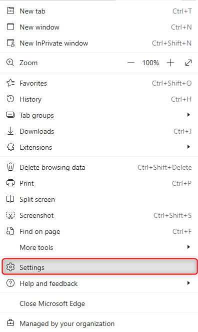Click the New InPrivate window icon
The image size is (198, 332).
click(11, 43)
